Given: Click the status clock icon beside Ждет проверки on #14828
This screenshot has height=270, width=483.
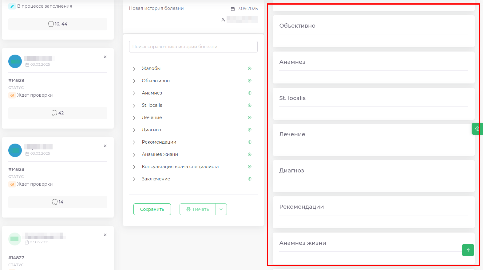Looking at the screenshot, I should pos(12,184).
